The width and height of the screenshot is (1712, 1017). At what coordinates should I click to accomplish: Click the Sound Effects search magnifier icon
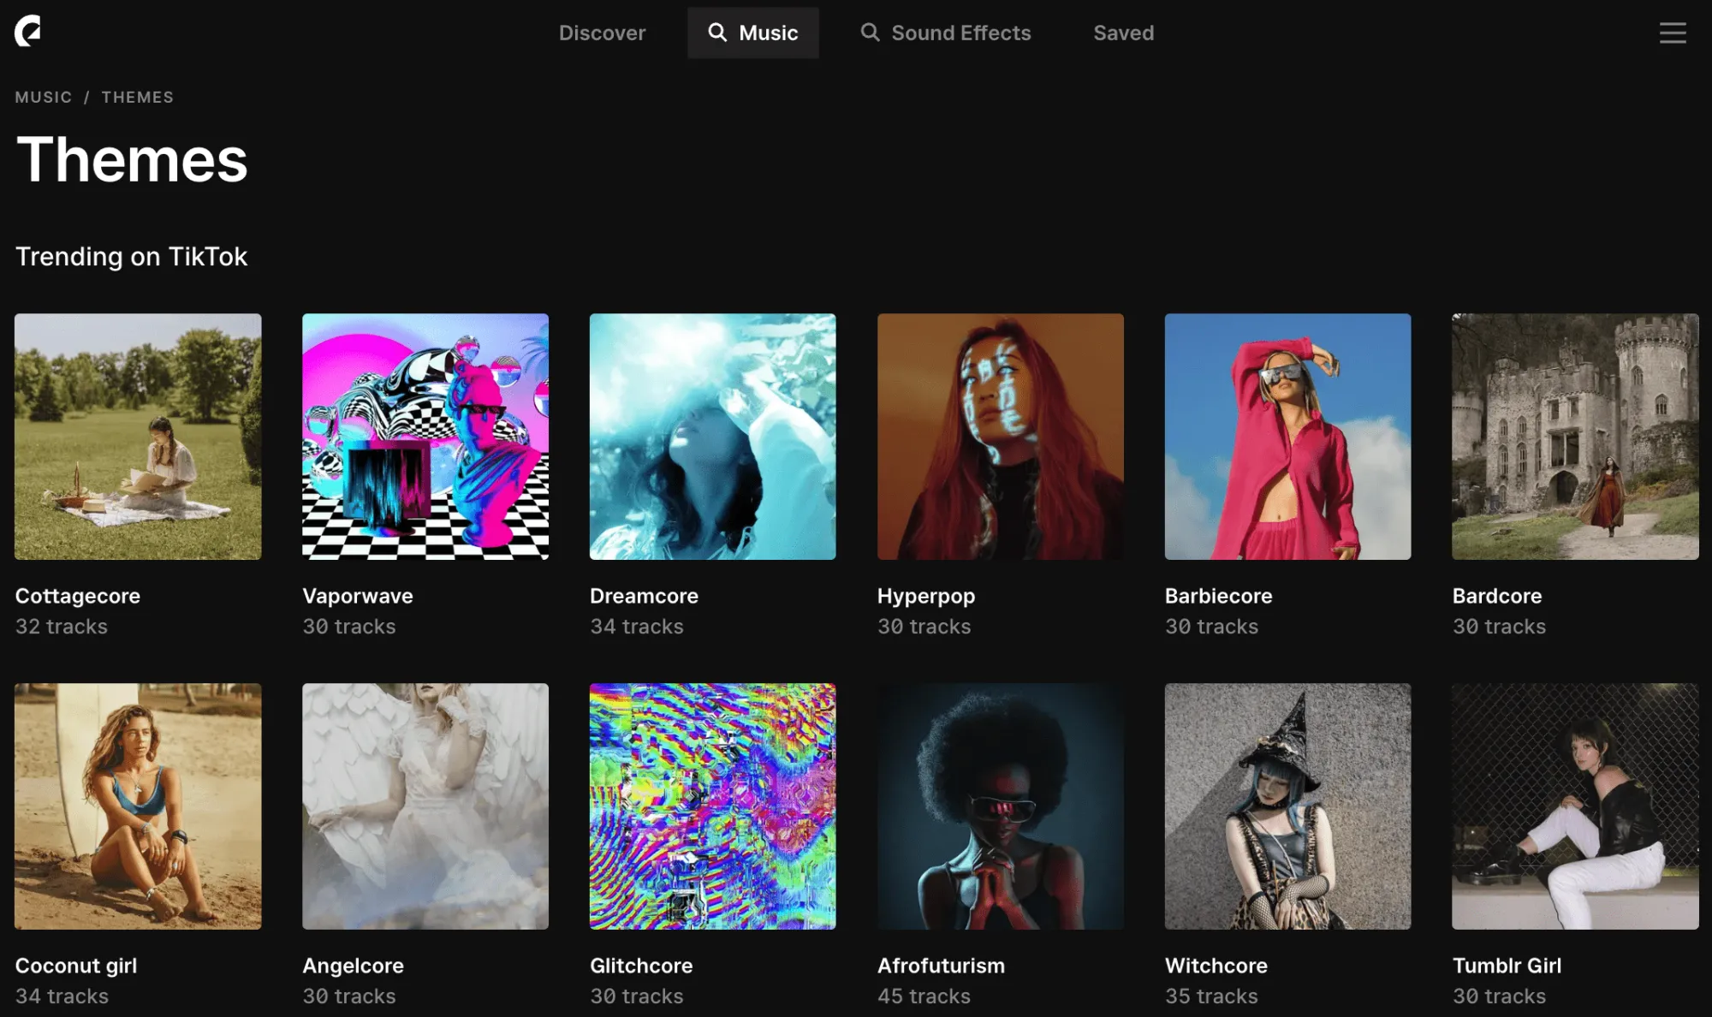870,33
